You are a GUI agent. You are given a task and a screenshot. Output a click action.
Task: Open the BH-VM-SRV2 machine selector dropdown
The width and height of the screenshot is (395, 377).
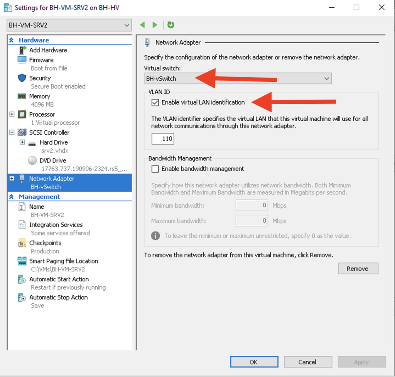[69, 25]
